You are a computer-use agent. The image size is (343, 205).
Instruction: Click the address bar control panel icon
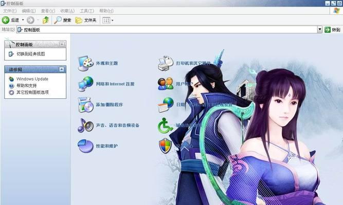(20, 30)
